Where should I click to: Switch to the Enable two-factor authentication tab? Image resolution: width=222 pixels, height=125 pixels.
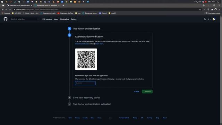point(19,6)
